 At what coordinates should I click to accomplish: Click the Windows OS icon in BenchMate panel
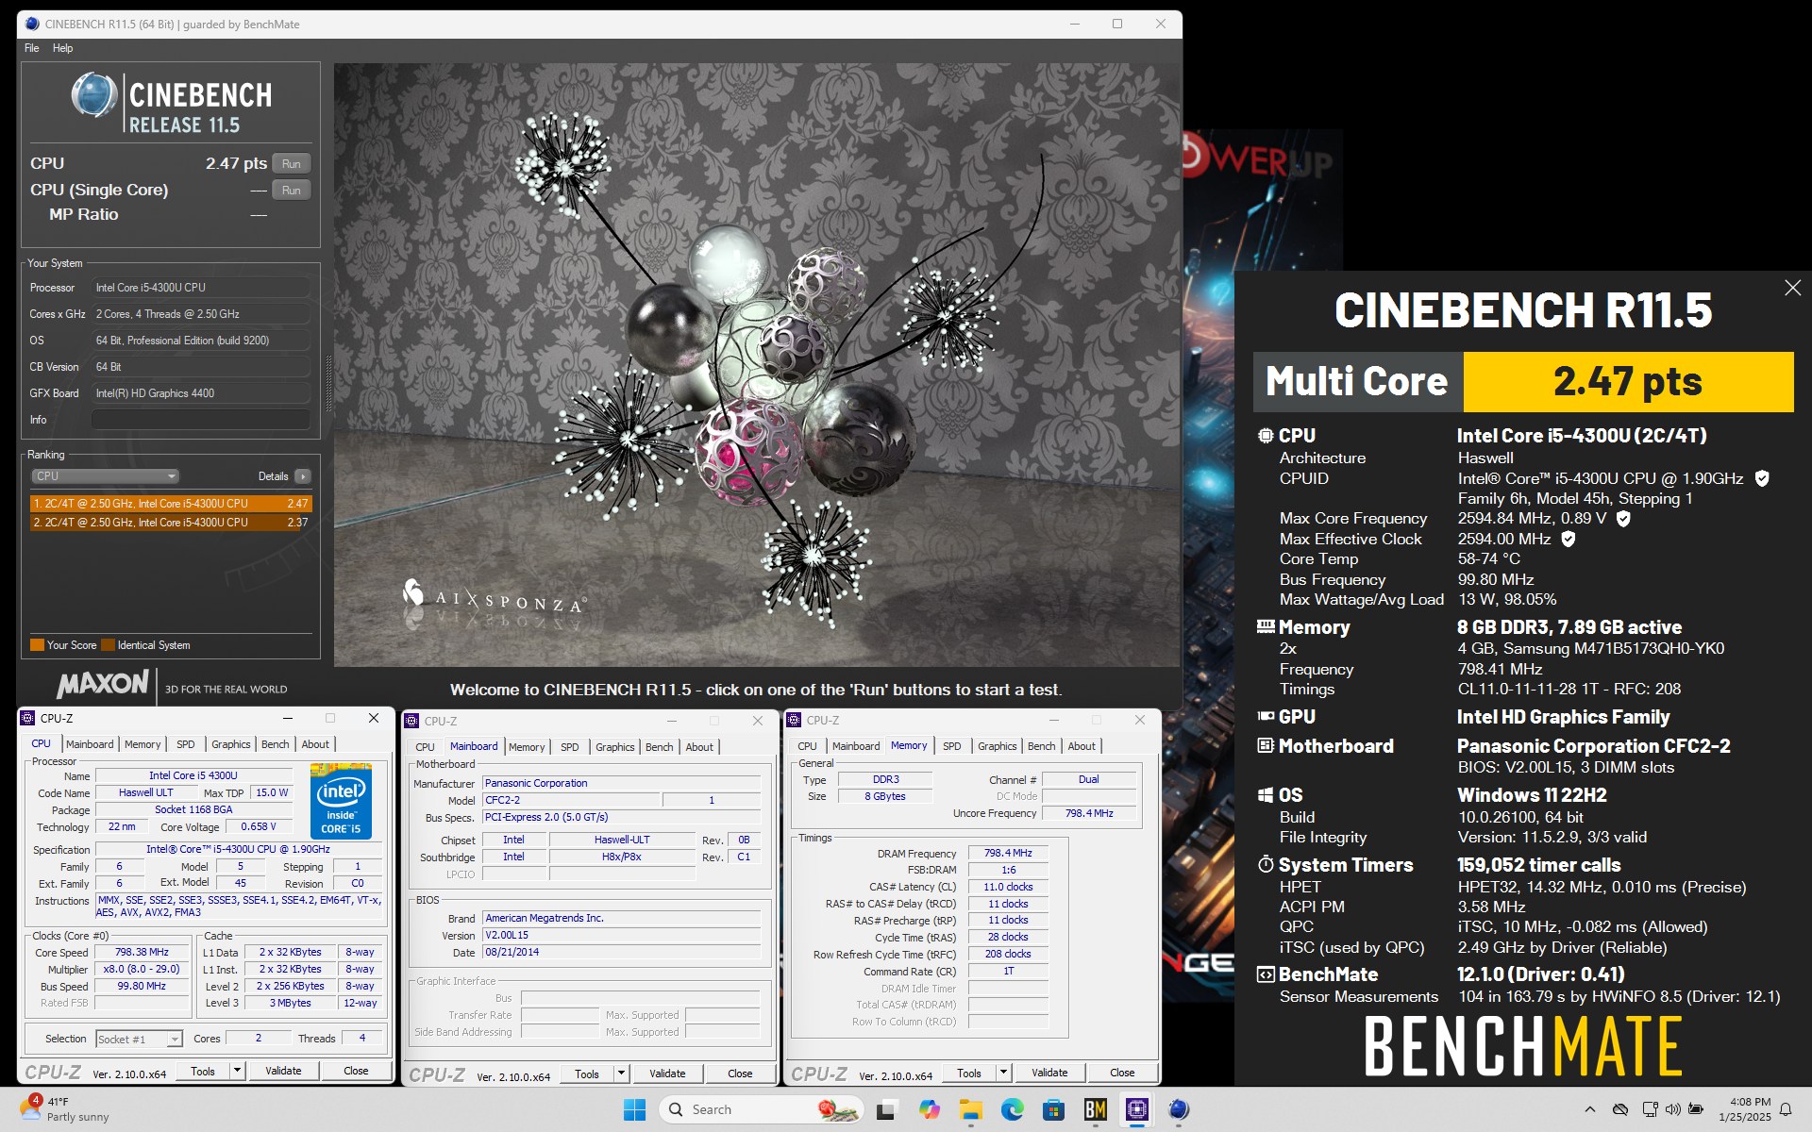[1266, 795]
